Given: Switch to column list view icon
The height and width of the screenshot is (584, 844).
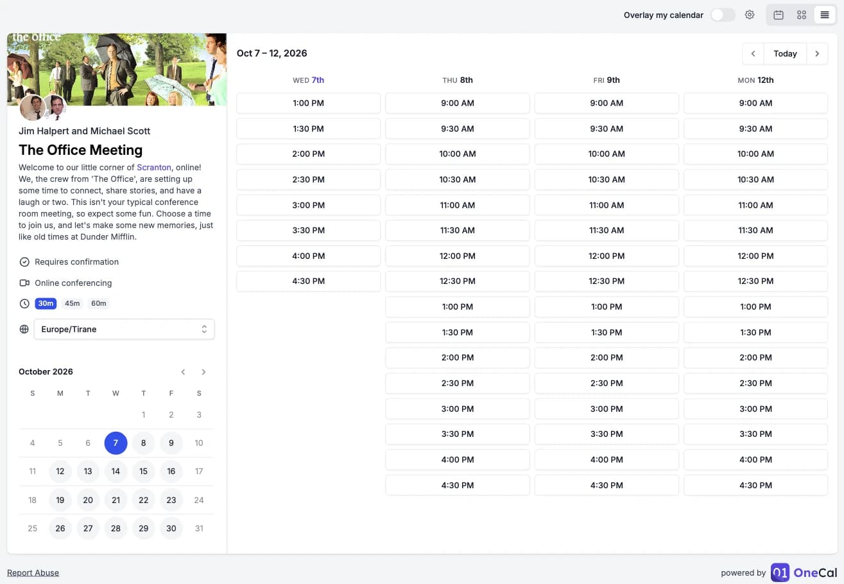Looking at the screenshot, I should pyautogui.click(x=825, y=15).
